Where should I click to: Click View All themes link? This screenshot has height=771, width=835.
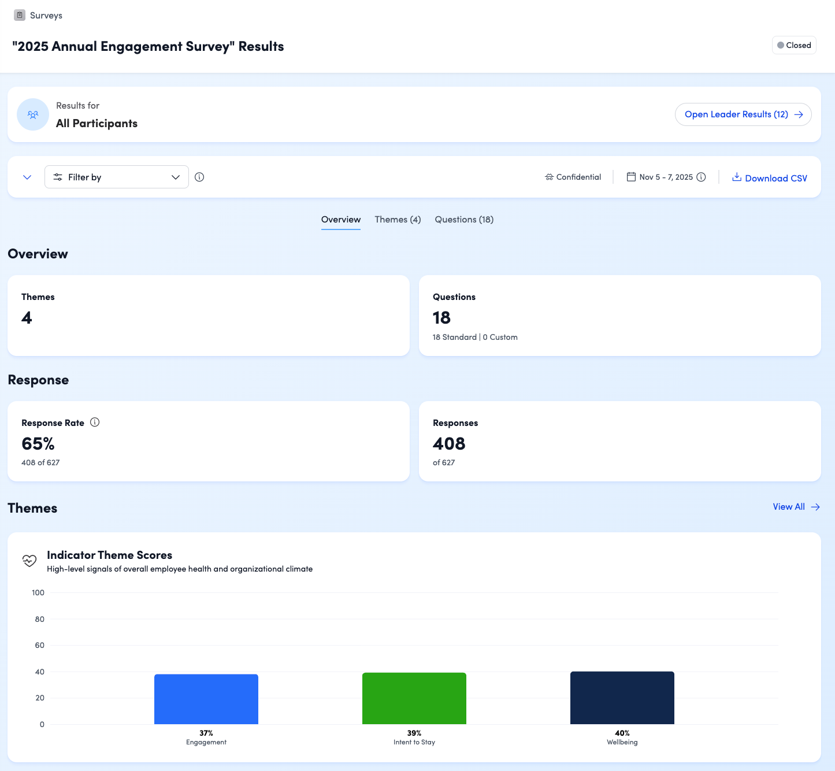(796, 507)
